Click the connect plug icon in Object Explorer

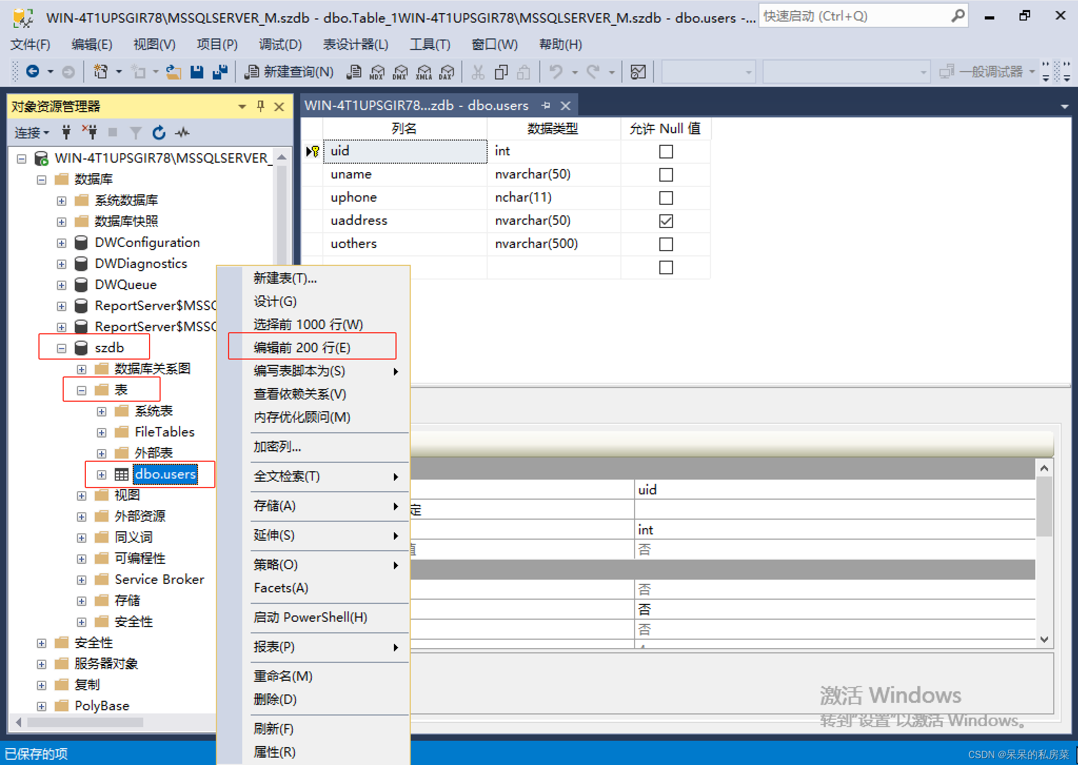tap(66, 132)
